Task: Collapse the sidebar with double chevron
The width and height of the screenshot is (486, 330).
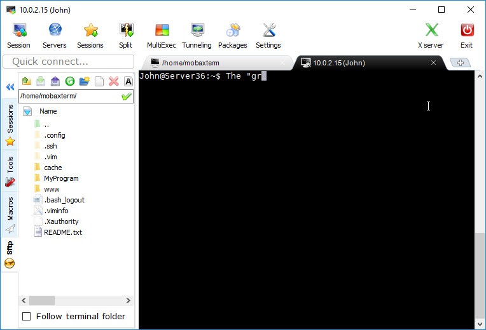Action: tap(10, 88)
